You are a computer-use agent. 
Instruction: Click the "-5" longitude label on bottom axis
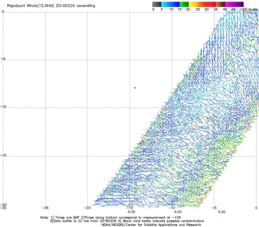point(214,208)
